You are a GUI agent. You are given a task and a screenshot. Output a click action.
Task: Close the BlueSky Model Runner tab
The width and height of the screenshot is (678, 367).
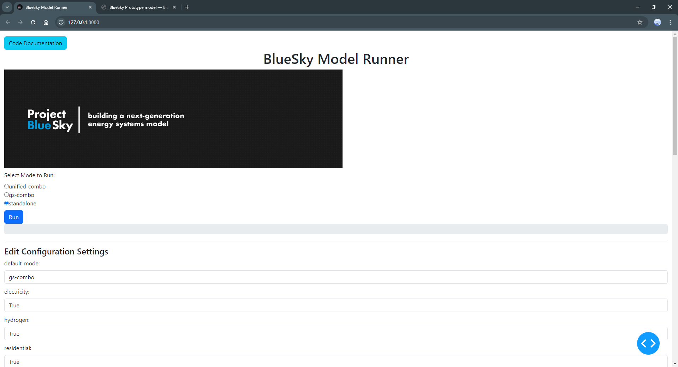(90, 7)
